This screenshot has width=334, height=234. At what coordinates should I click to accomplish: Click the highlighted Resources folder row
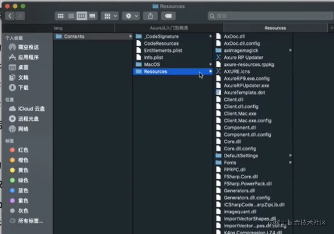(173, 71)
